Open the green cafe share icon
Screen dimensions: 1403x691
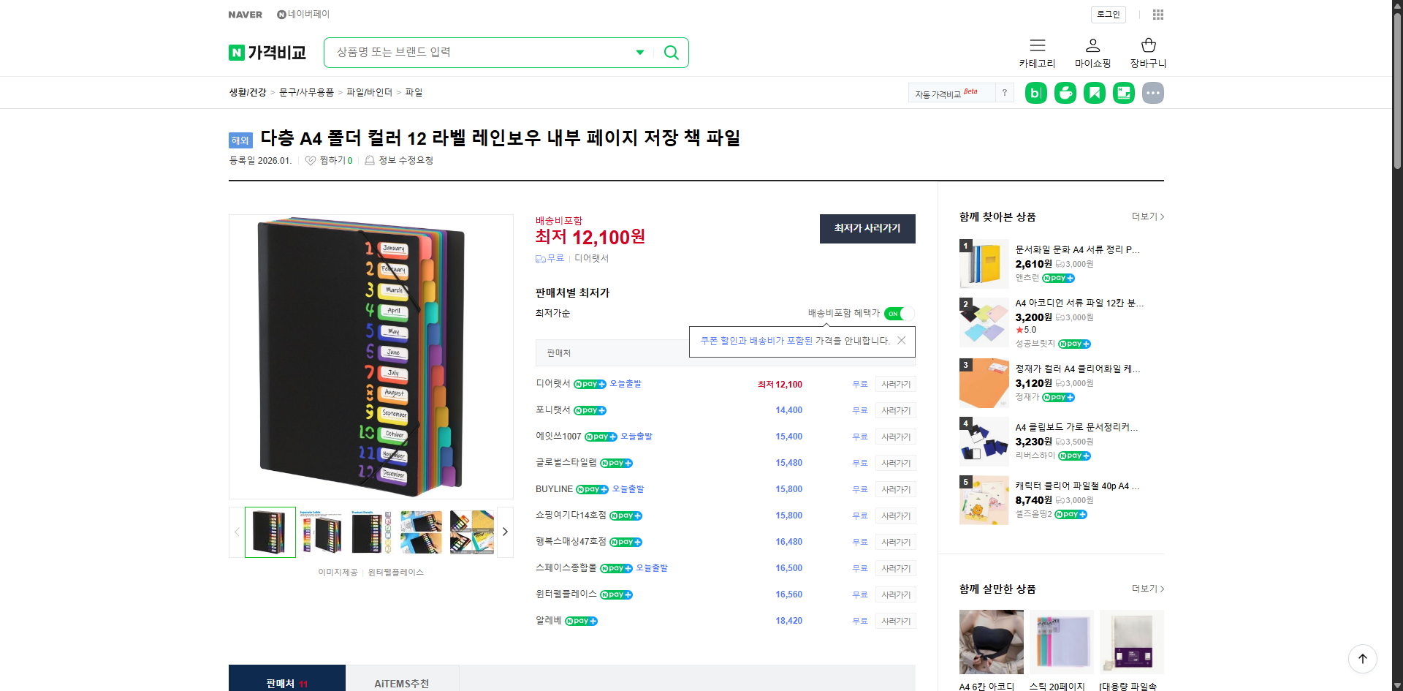coord(1065,92)
